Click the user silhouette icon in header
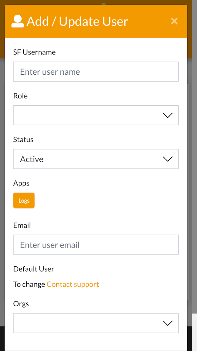The width and height of the screenshot is (197, 351). (18, 21)
